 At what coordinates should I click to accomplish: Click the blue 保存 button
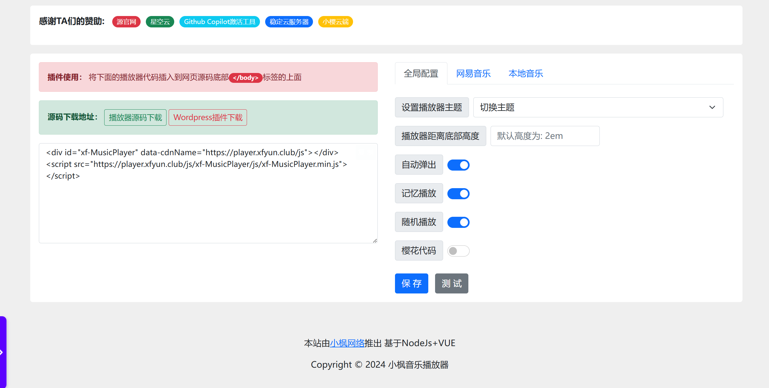[x=411, y=283]
